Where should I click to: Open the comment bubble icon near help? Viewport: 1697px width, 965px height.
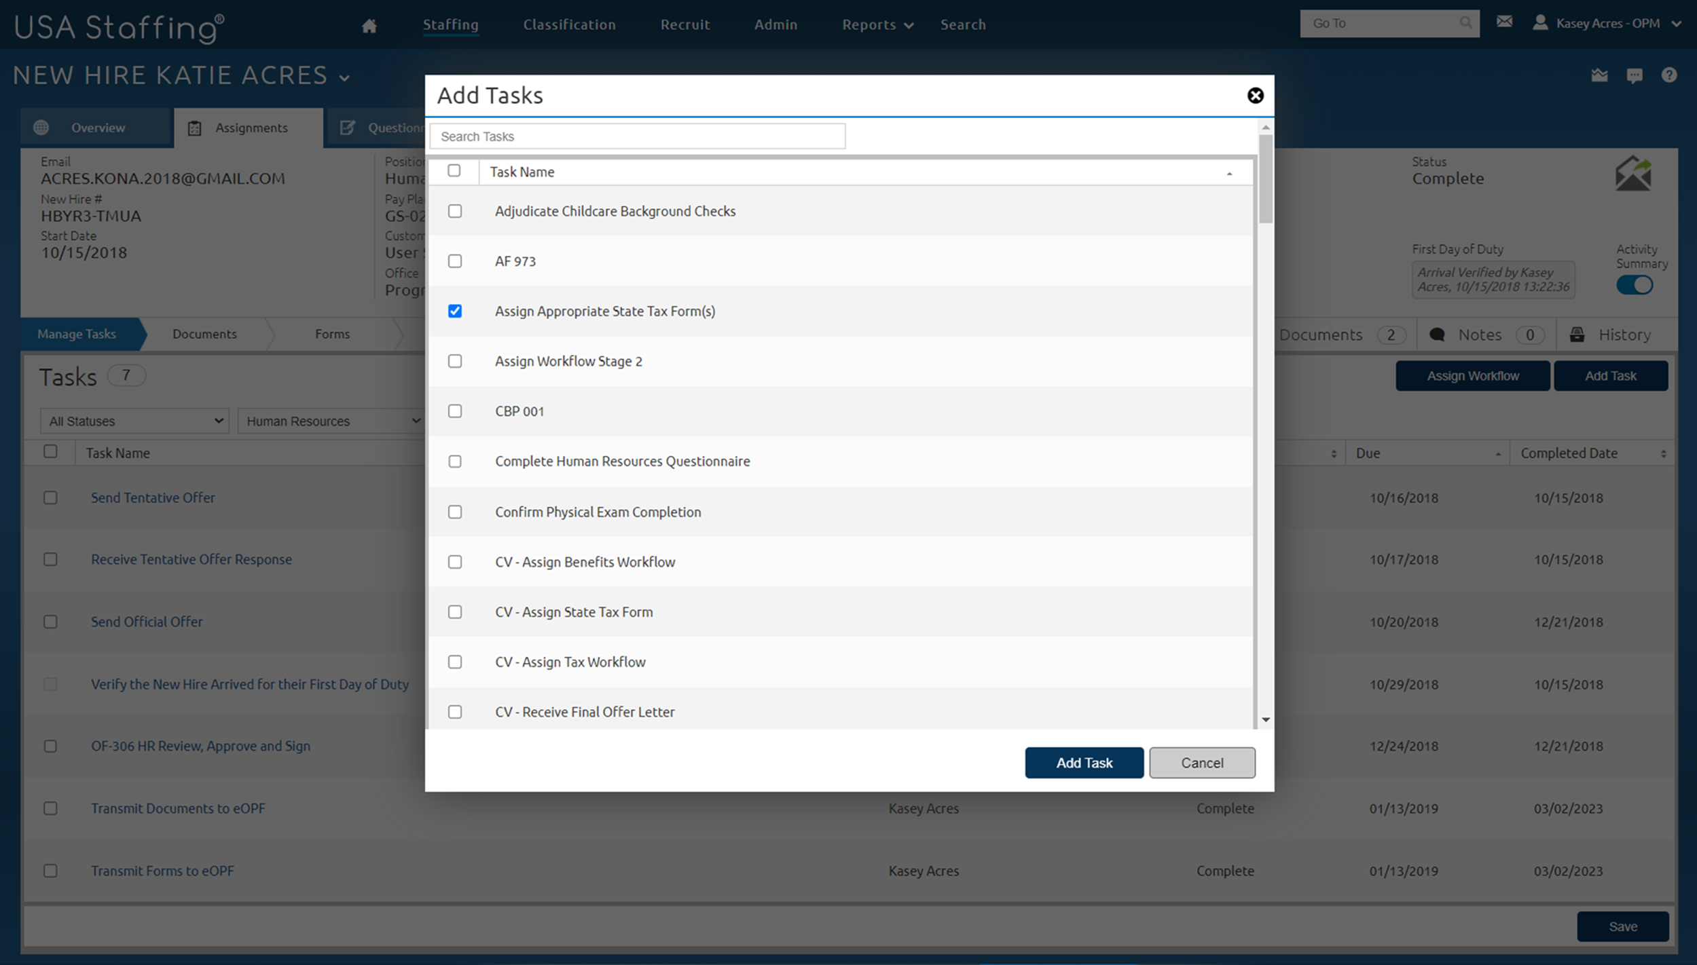(1634, 76)
